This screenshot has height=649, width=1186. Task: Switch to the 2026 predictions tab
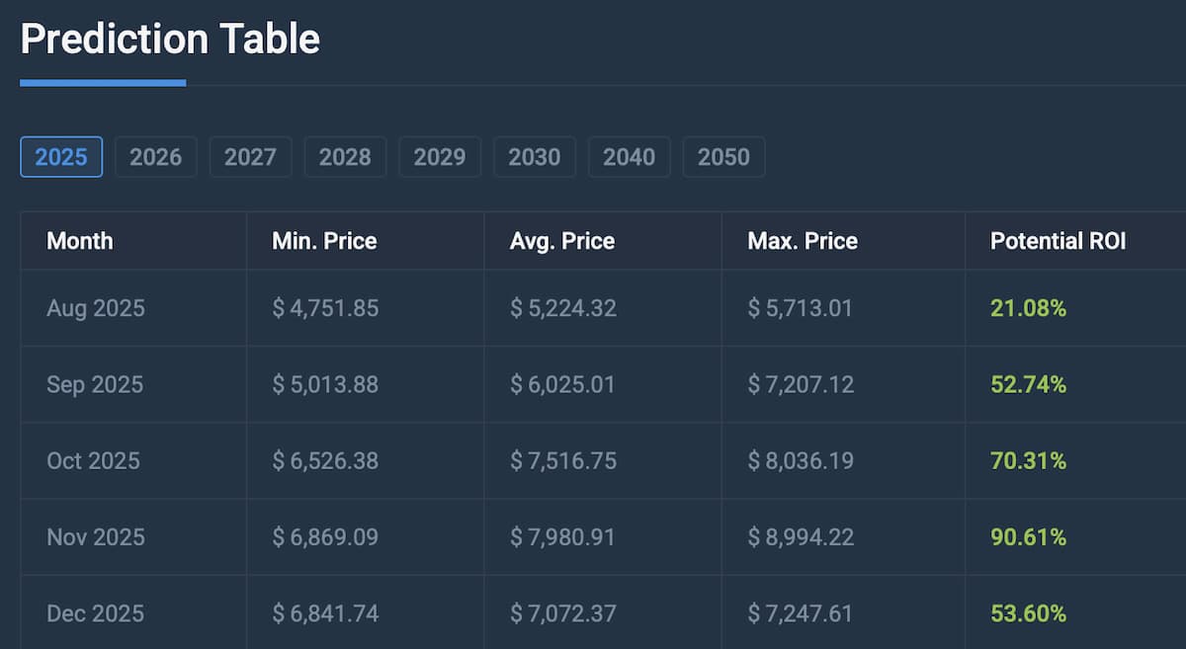pos(155,156)
